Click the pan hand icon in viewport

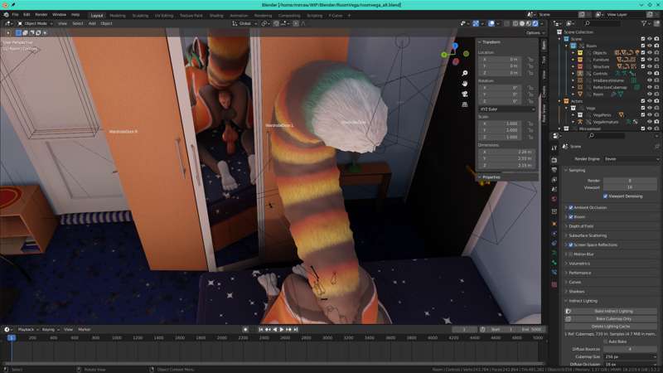tap(466, 83)
